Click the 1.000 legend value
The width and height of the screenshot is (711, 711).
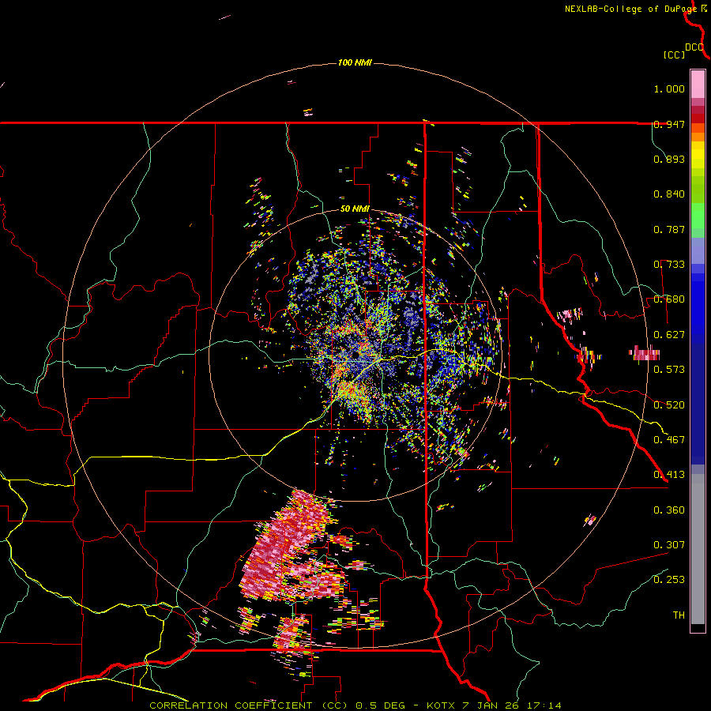pyautogui.click(x=669, y=88)
